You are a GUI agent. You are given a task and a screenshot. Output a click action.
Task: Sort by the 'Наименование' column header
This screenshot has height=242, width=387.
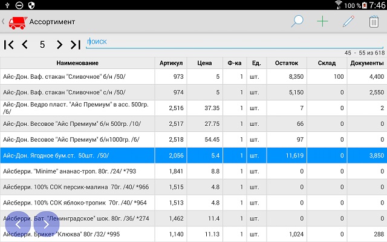[77, 63]
